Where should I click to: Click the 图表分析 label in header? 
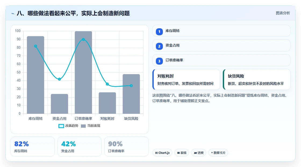pos(283,13)
